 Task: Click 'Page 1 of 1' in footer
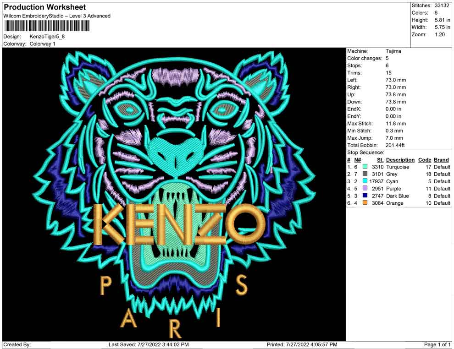(x=437, y=344)
